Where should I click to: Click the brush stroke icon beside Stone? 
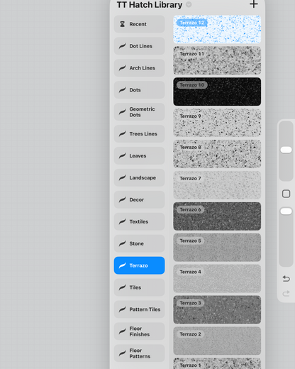point(122,243)
